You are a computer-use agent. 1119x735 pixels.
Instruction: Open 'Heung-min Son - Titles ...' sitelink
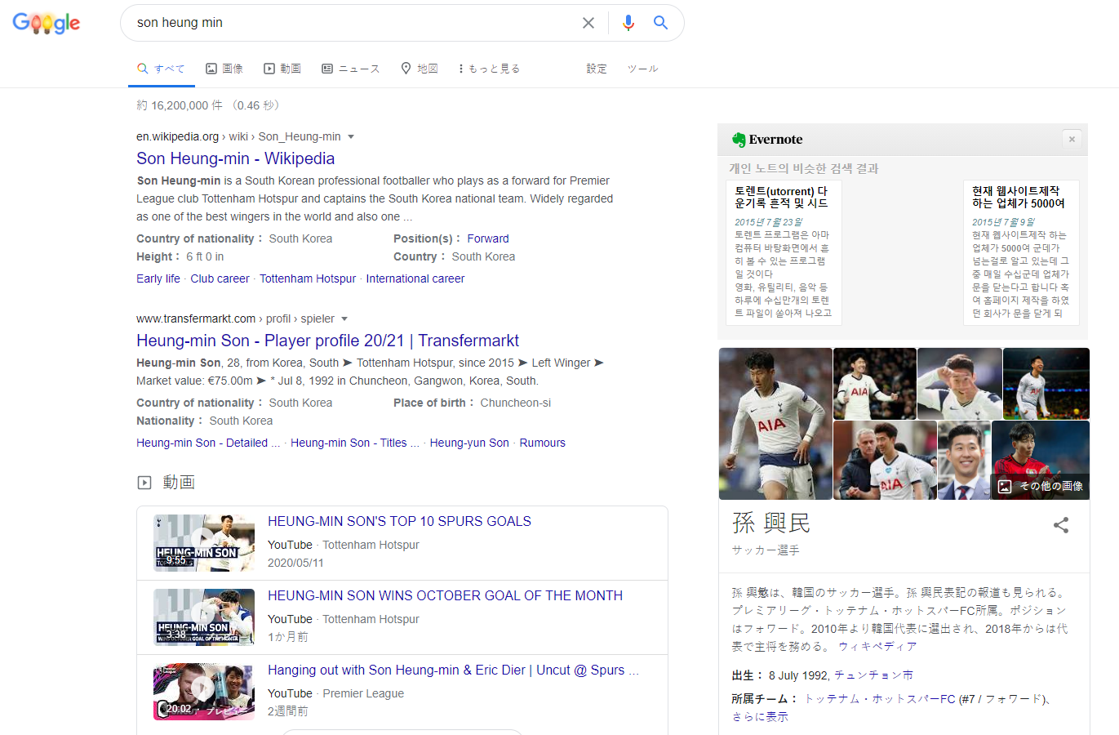click(355, 443)
